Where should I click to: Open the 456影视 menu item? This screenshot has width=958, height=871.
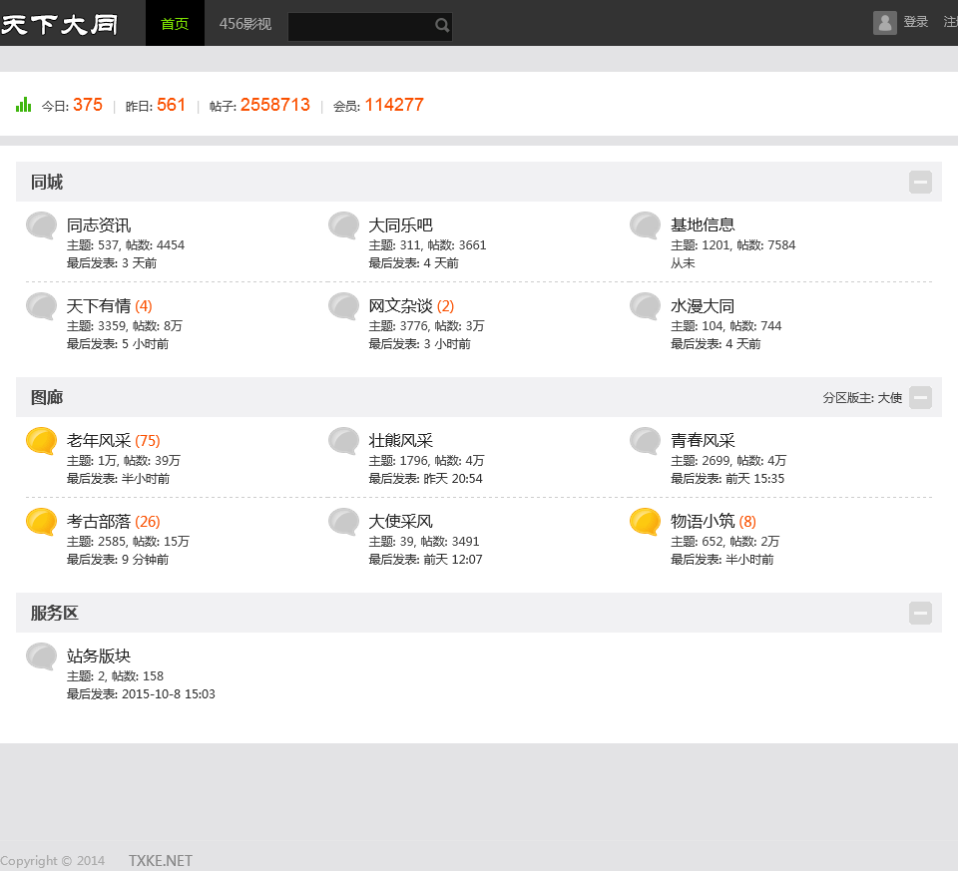tap(245, 23)
